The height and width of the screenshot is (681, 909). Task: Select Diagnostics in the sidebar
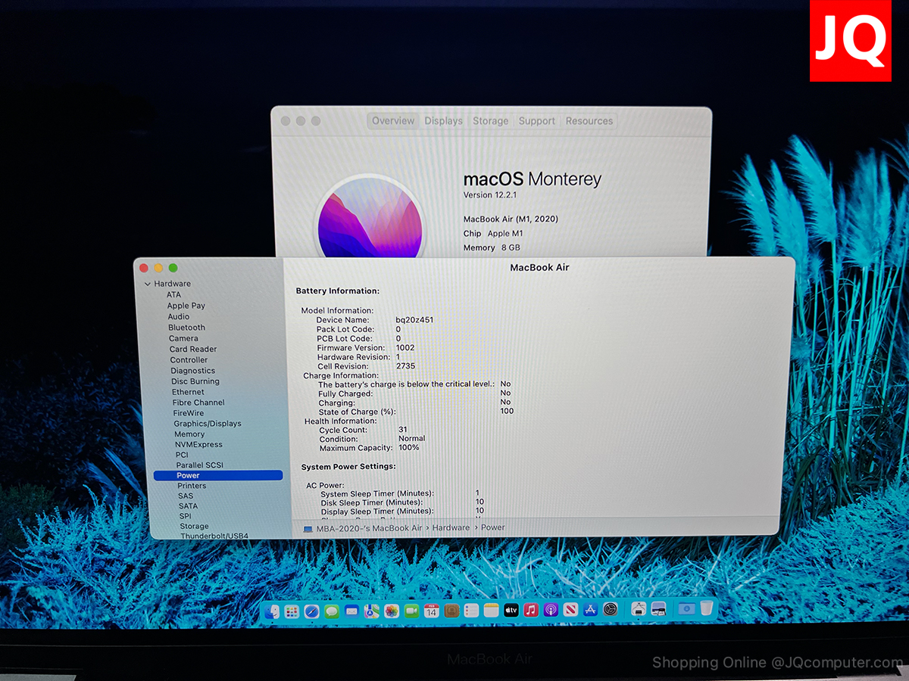tap(193, 371)
